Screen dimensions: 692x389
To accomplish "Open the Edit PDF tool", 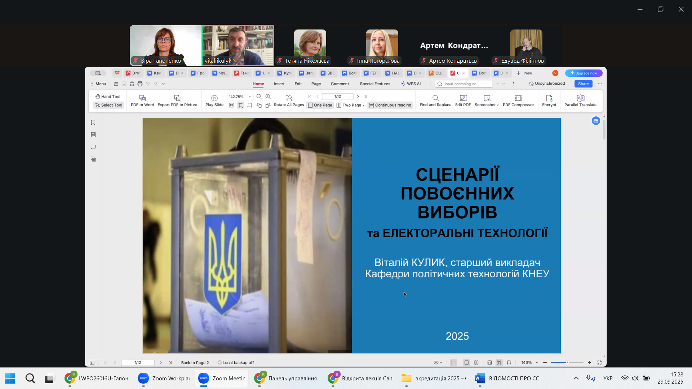I will coord(463,98).
